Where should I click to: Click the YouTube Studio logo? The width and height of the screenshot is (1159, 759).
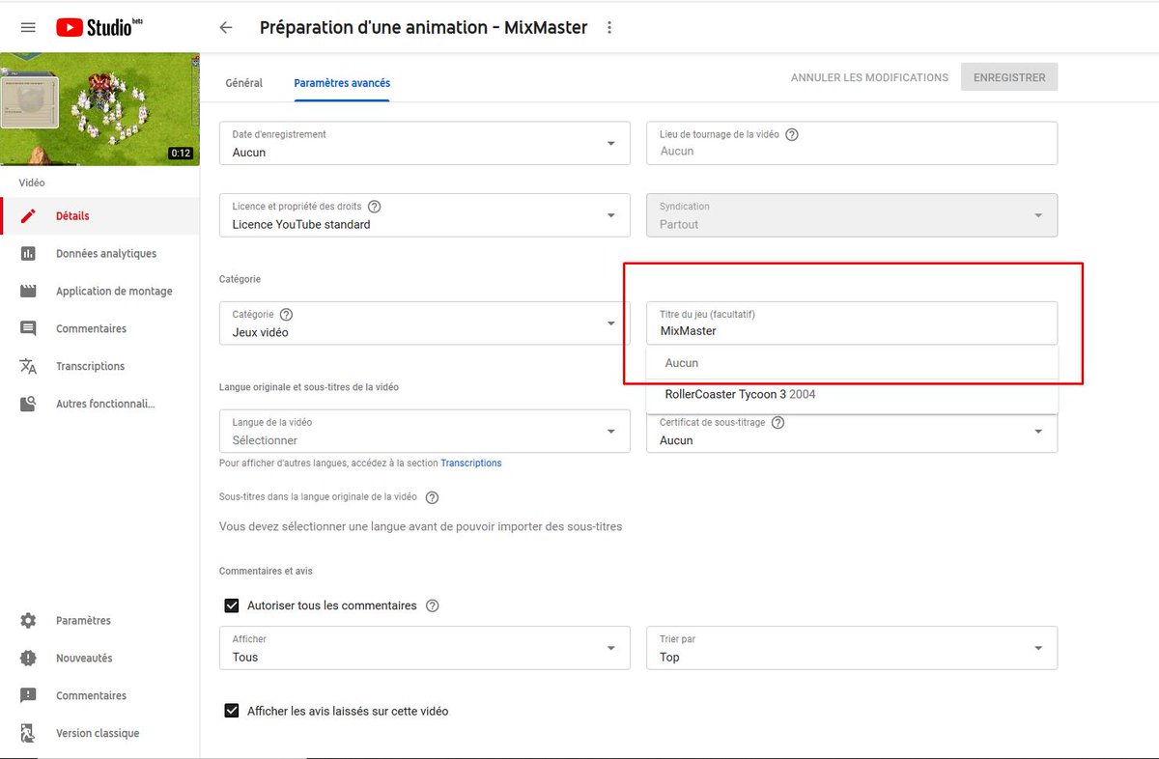[99, 27]
